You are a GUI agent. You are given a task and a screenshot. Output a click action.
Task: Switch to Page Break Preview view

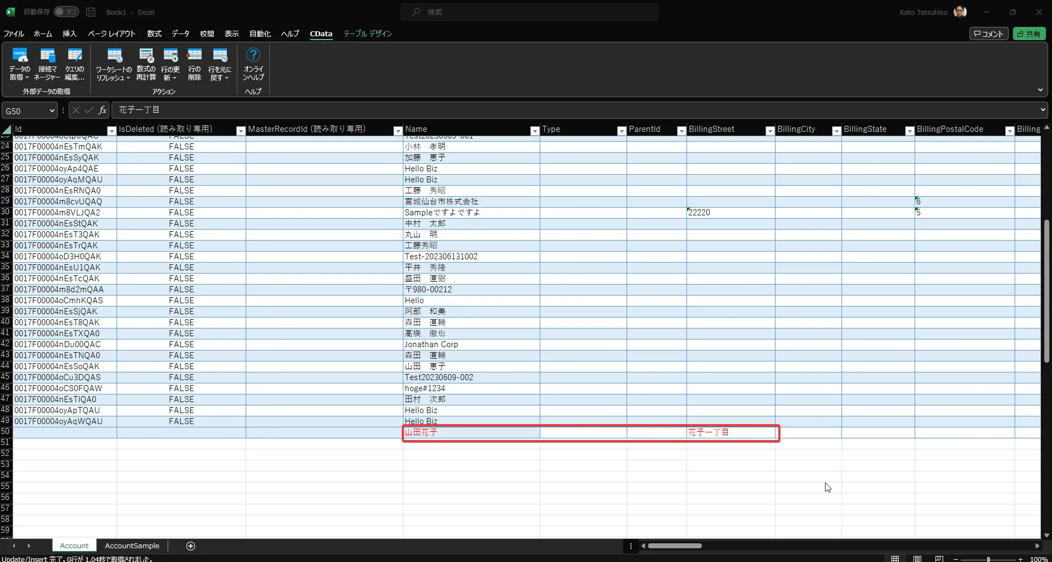tap(939, 559)
